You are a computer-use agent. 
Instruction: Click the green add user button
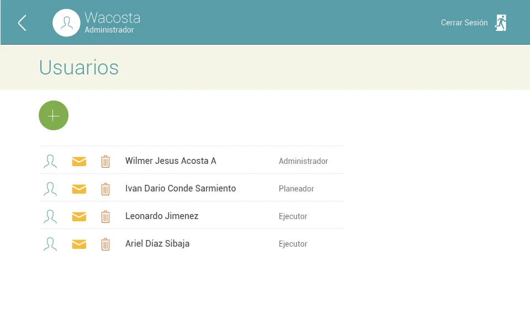[54, 115]
